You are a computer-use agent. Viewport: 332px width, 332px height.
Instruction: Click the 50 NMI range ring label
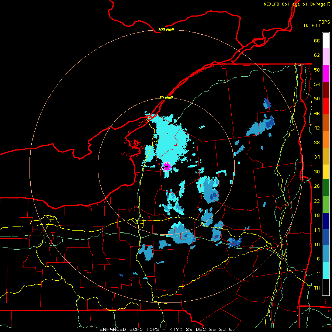click(166, 98)
